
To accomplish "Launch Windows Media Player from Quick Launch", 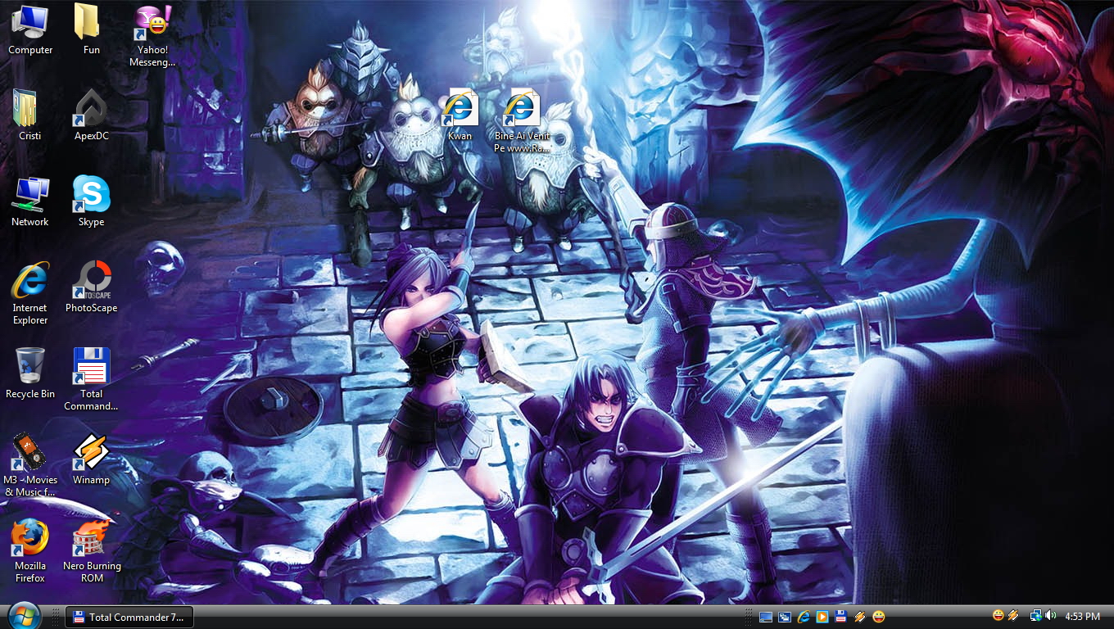I will point(822,617).
